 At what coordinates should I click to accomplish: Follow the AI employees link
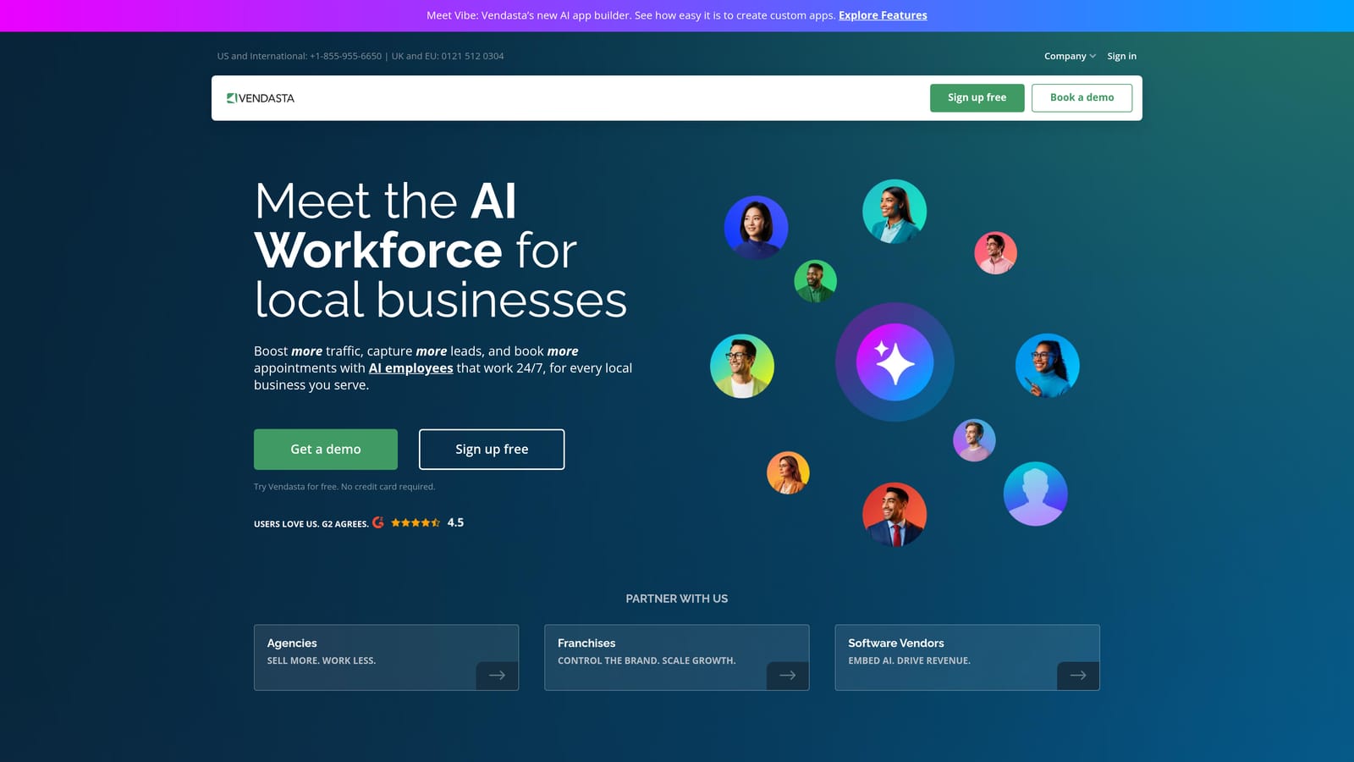[x=410, y=368]
